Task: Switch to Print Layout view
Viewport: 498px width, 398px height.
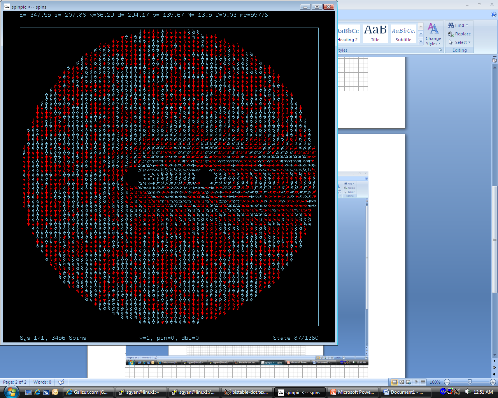Action: coord(395,382)
